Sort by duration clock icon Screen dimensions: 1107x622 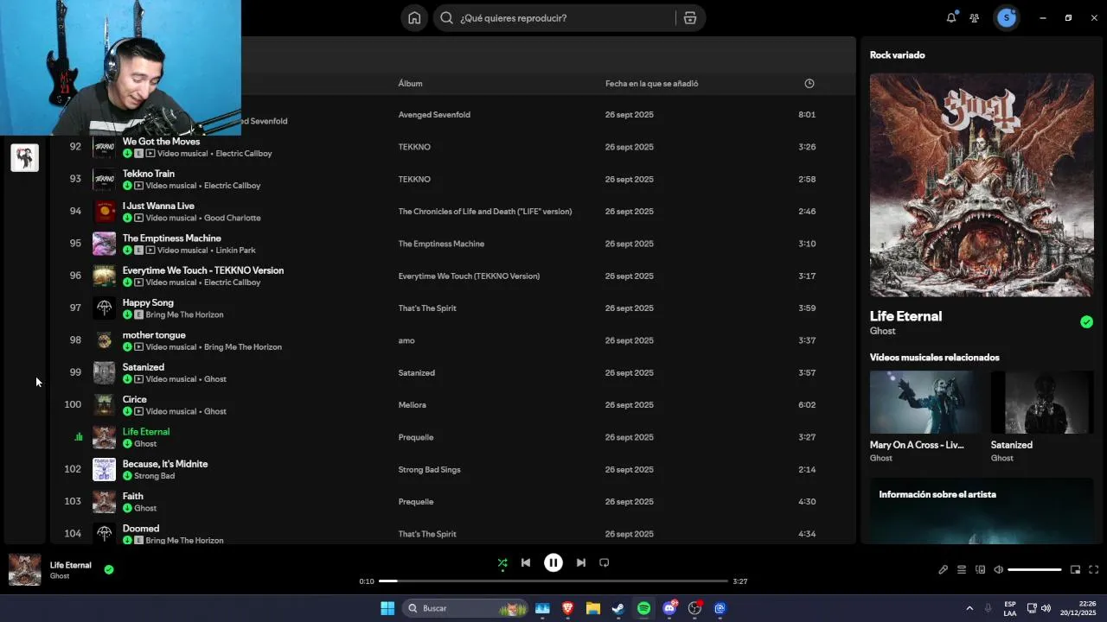[809, 84]
